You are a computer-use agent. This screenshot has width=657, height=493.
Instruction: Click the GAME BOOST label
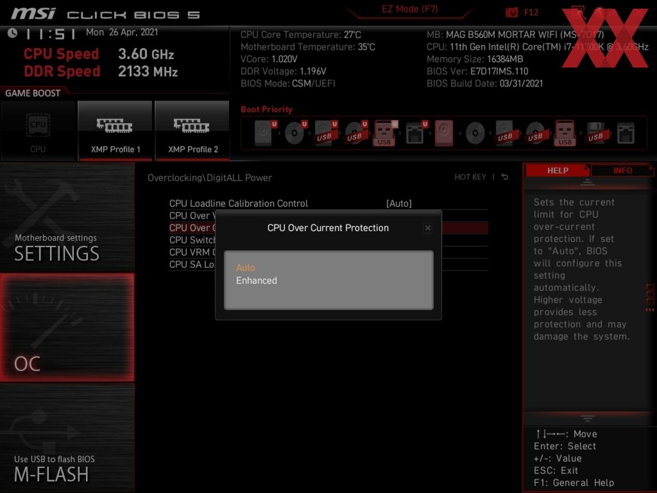(33, 93)
